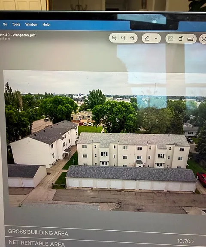Click the 10,700 net rentable value
The width and height of the screenshot is (206, 247).
185,241
